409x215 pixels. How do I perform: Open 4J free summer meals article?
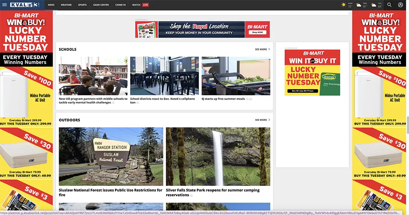point(223,99)
